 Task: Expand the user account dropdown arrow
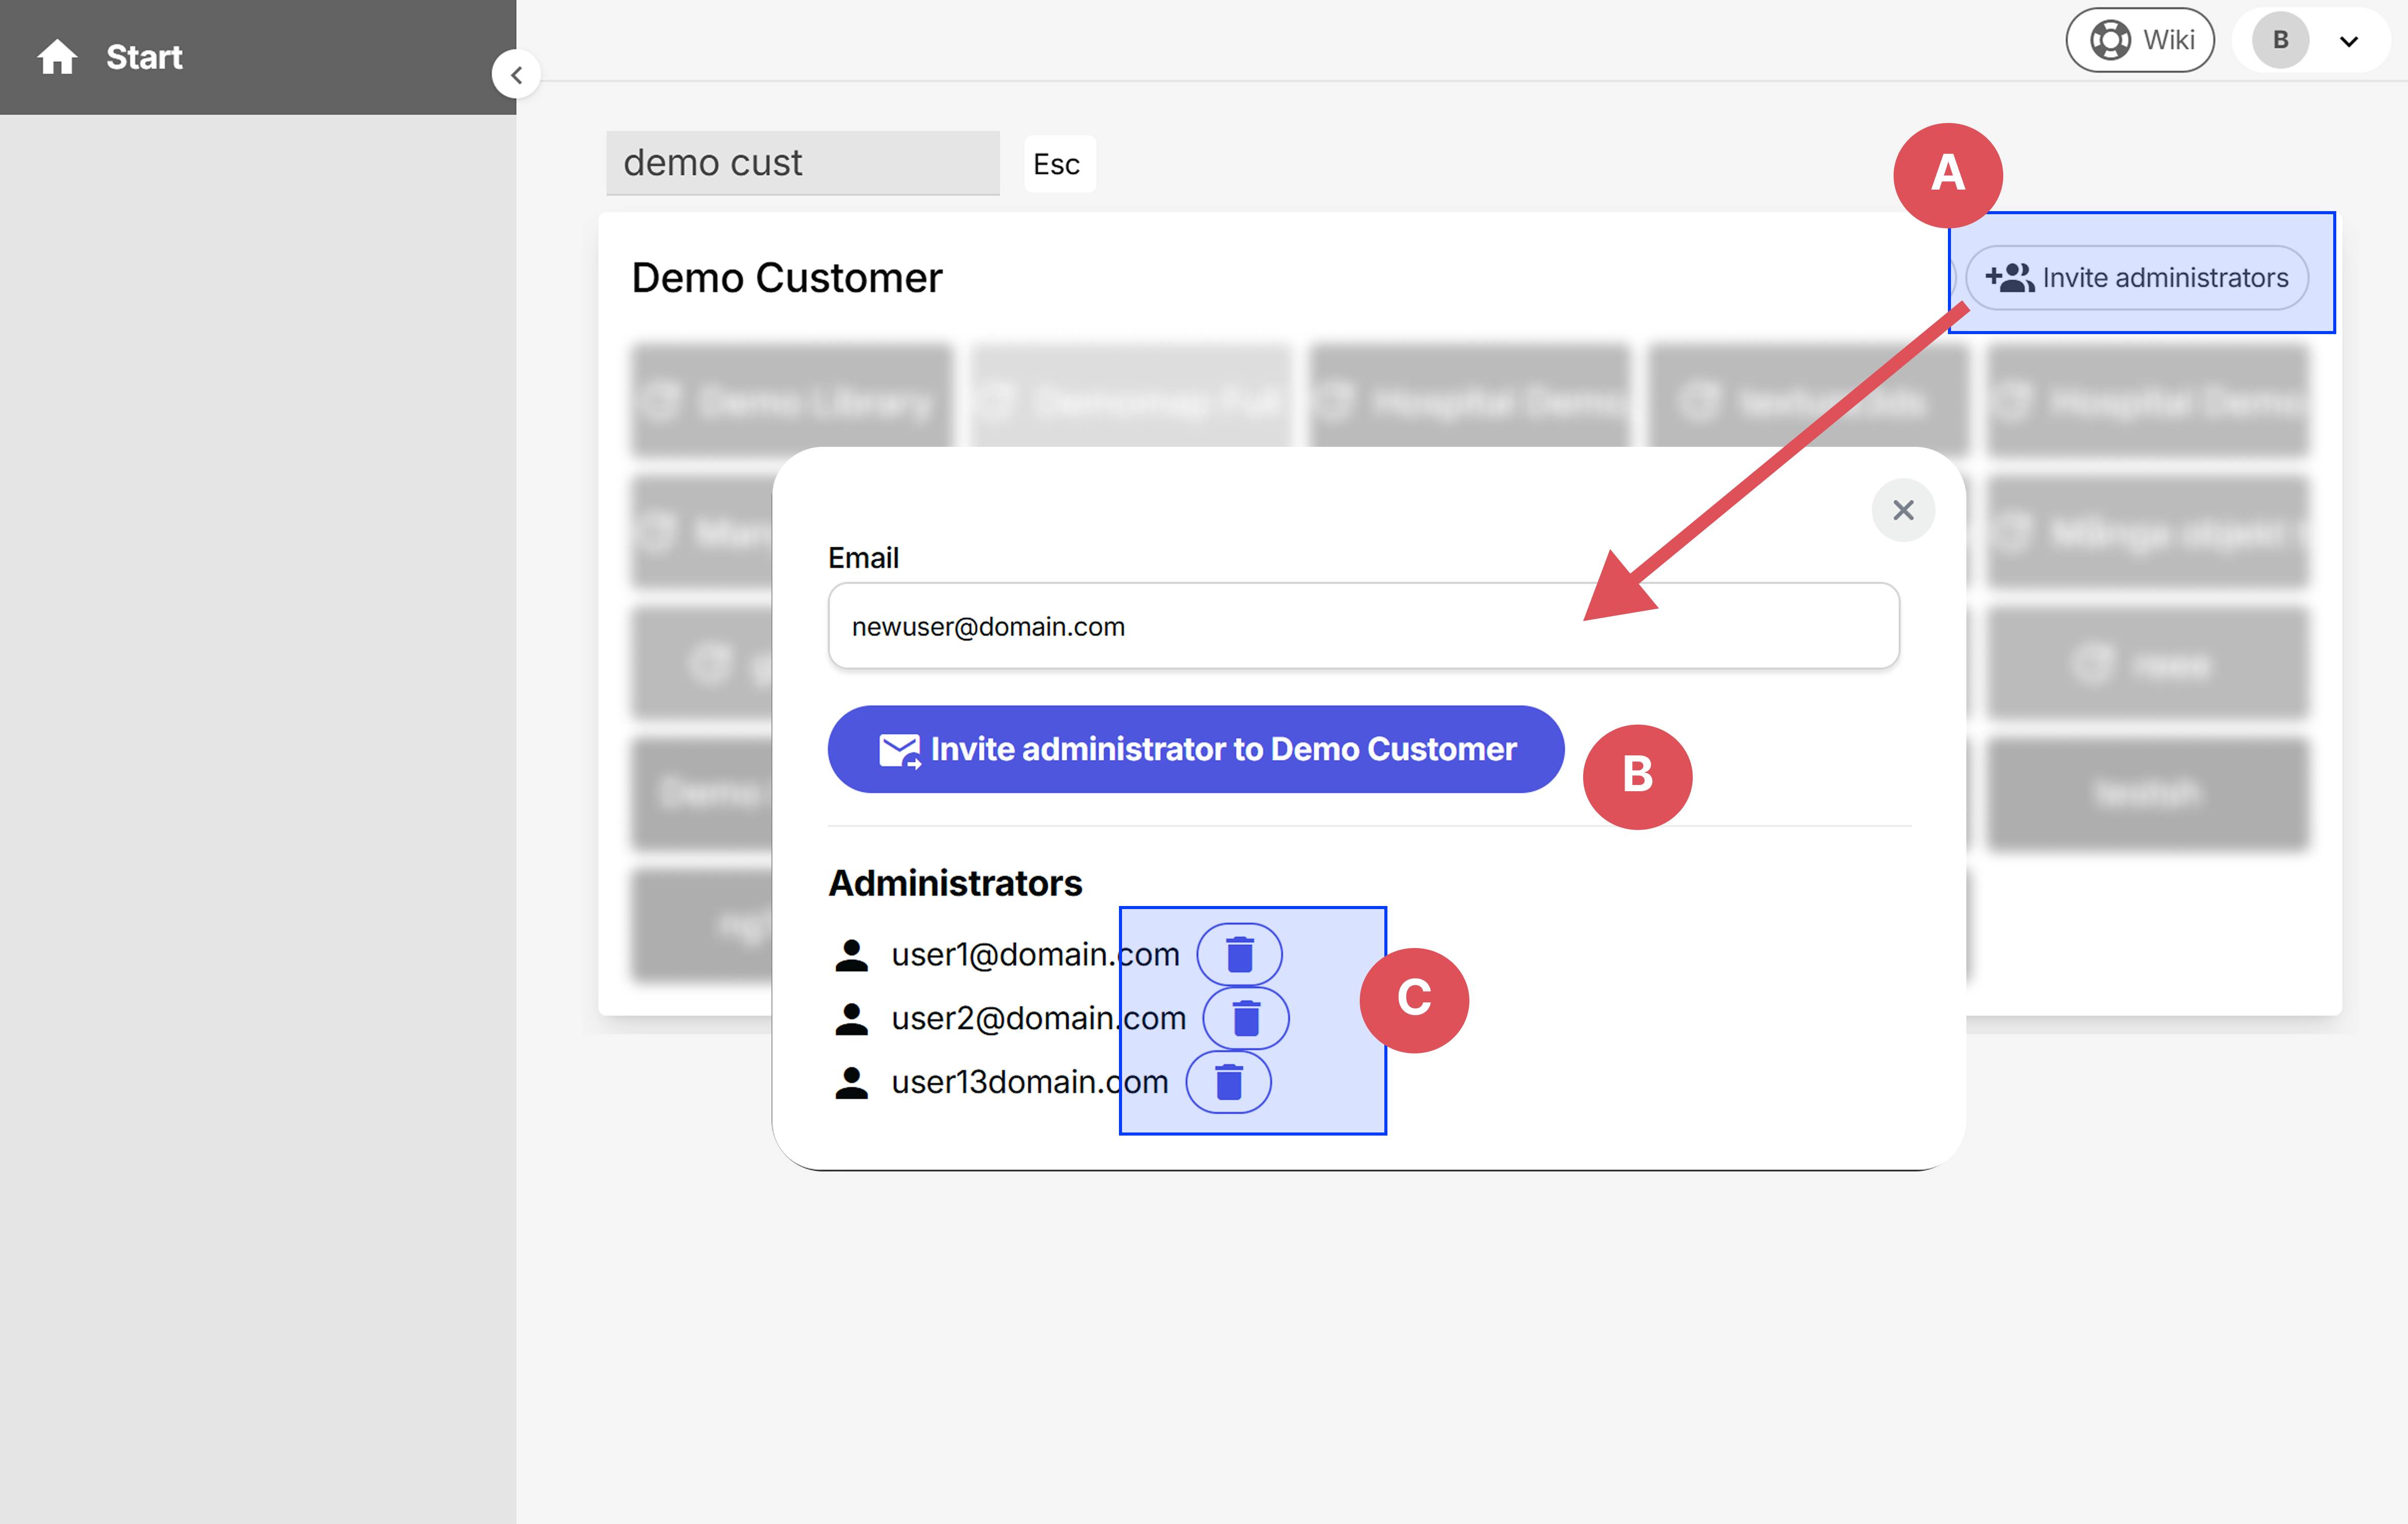click(x=2349, y=41)
